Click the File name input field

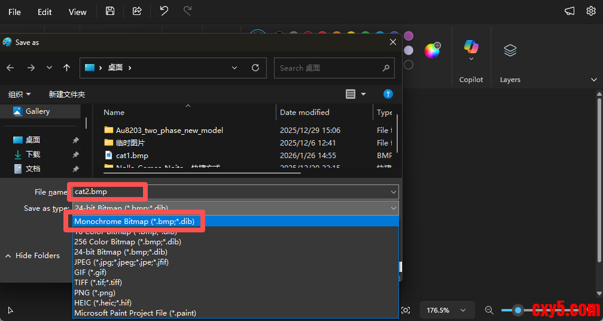click(233, 192)
